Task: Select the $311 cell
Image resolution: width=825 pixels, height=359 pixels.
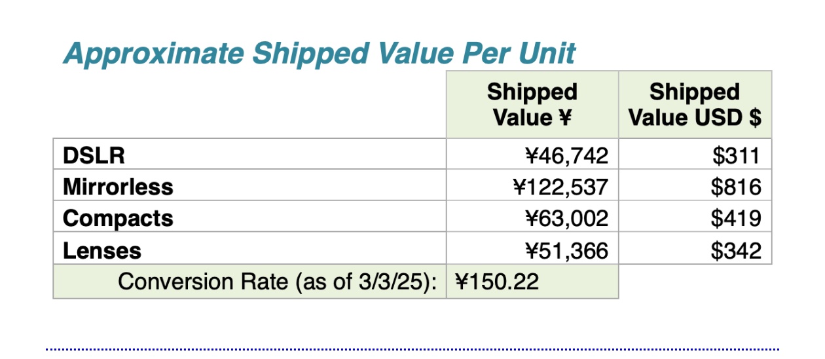Action: [x=695, y=155]
